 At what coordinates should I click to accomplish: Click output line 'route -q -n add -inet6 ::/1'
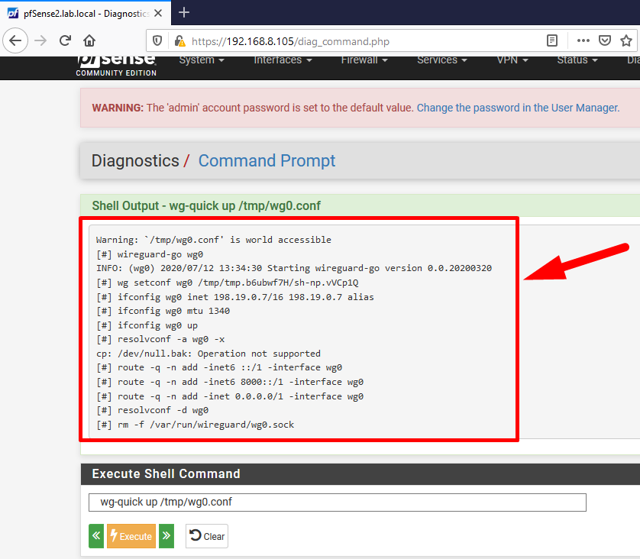point(219,367)
